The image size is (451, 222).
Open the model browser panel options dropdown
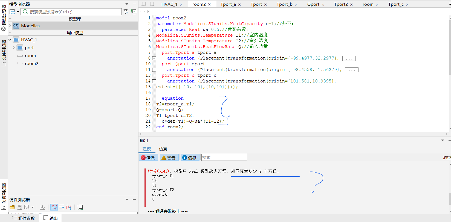127,4
